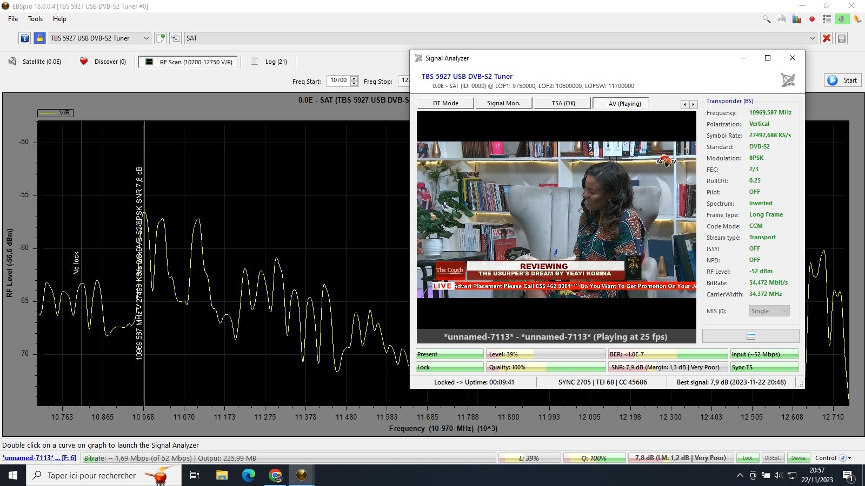Click the floppy disk save icon
The height and width of the screenshot is (486, 865).
[x=841, y=38]
